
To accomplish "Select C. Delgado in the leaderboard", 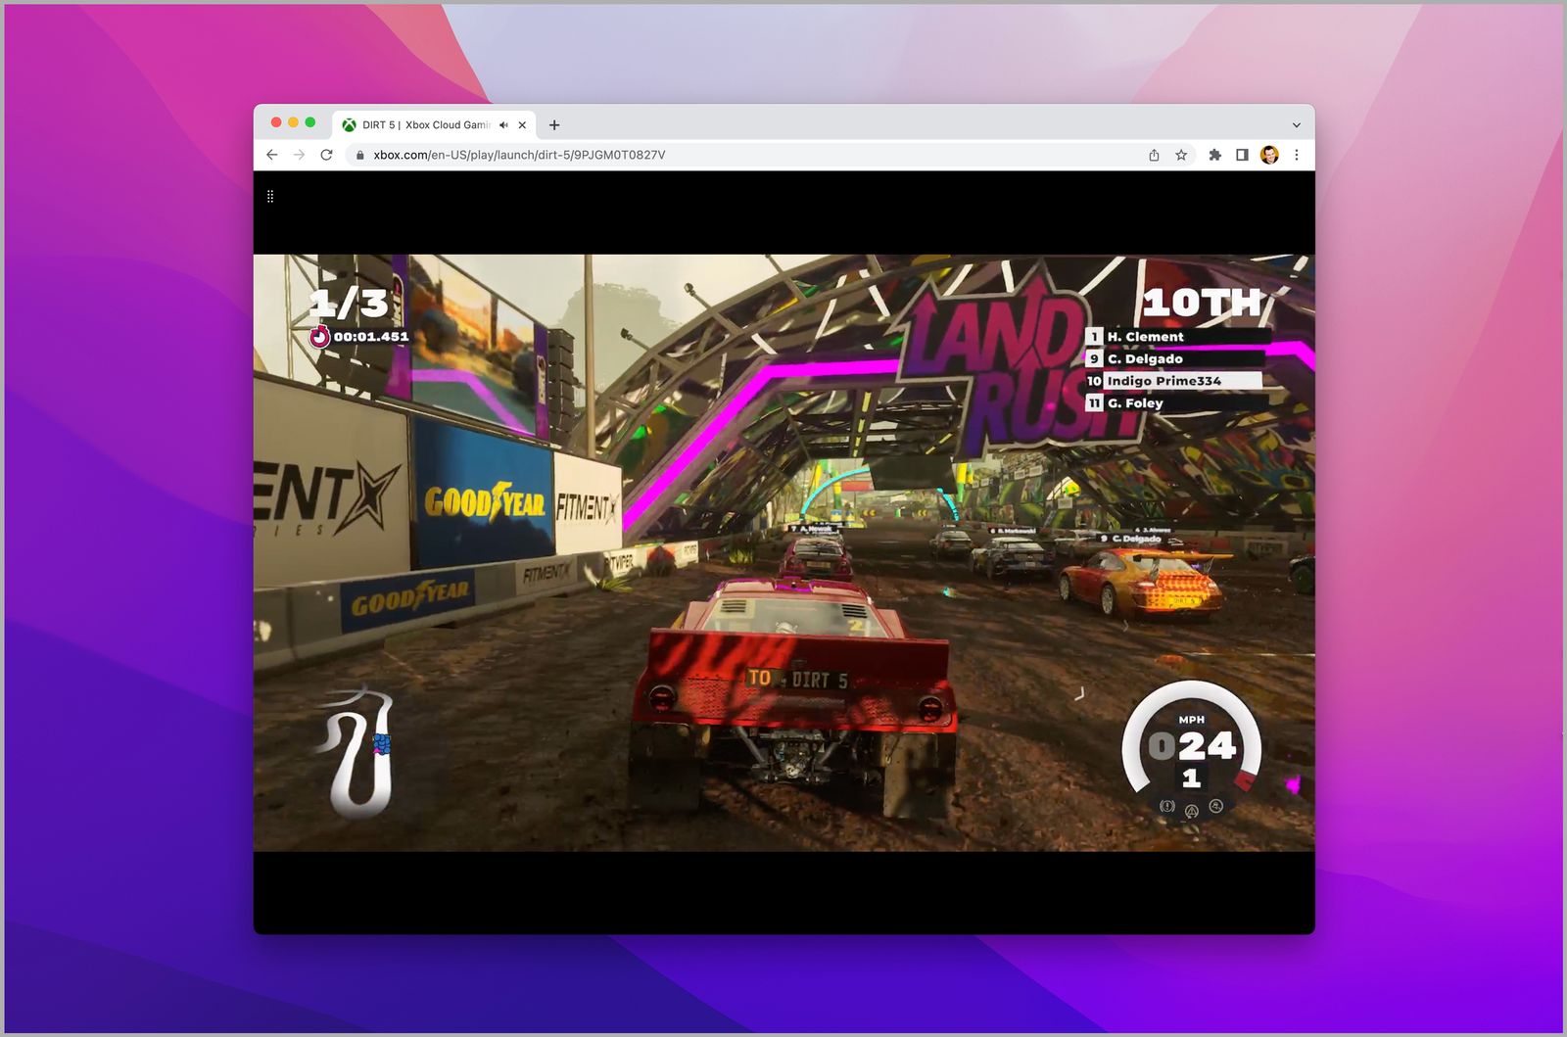I will click(x=1175, y=359).
